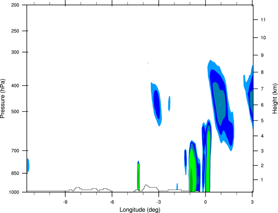Screen dimensions: 278x213
Task: Click the small light-blue sliver near longitude -2.3
Action: point(169,104)
